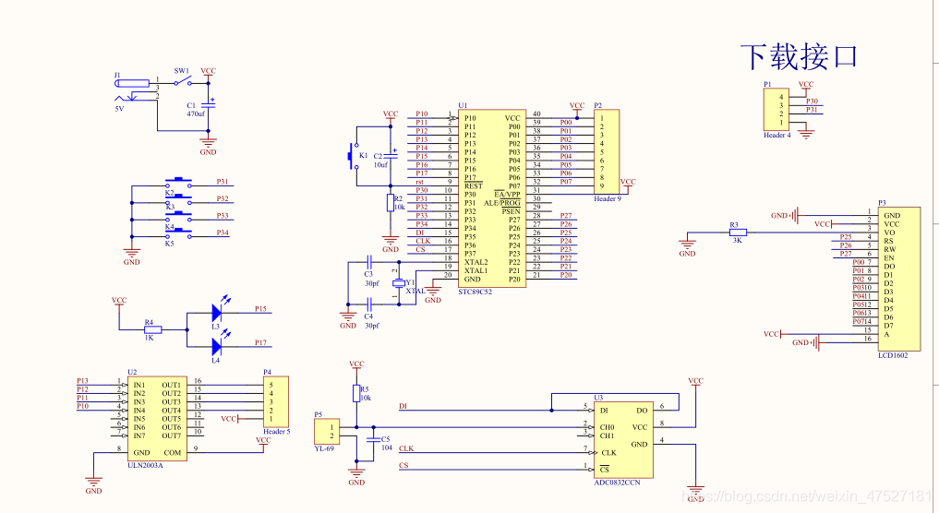Screen dimensions: 939x513
Task: Select the YL-69 sensor connector P5
Action: [x=327, y=431]
